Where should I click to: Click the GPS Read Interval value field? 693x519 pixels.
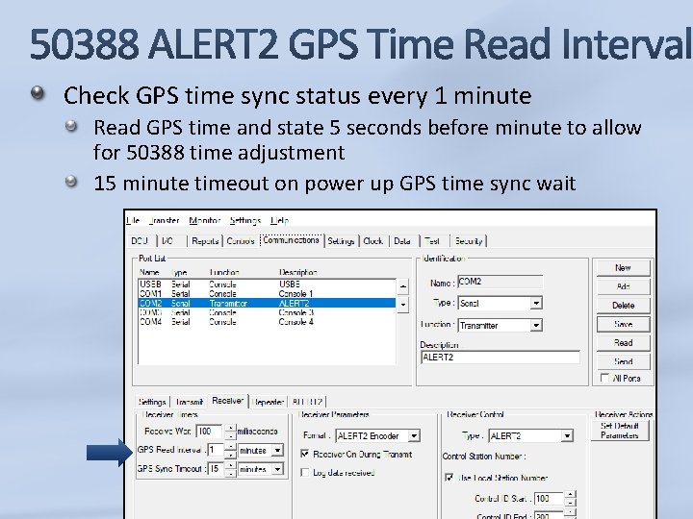tap(216, 450)
